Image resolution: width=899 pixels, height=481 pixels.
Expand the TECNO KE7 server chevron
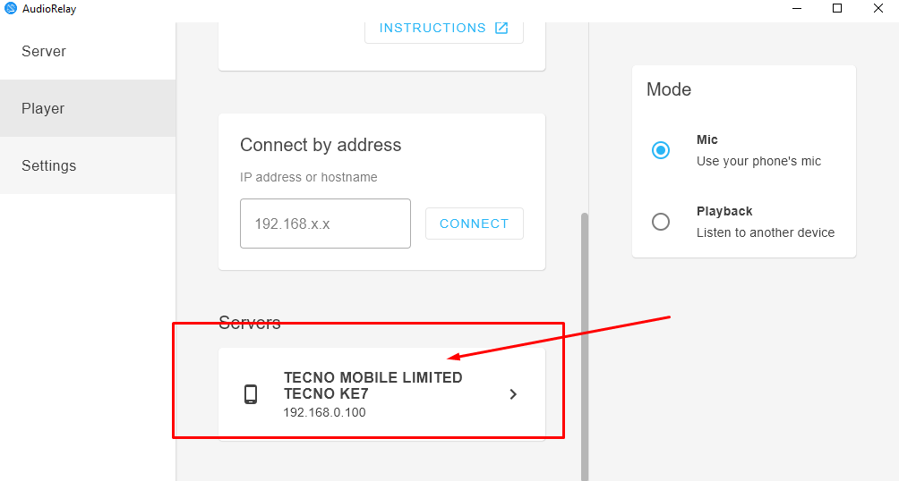coord(513,394)
